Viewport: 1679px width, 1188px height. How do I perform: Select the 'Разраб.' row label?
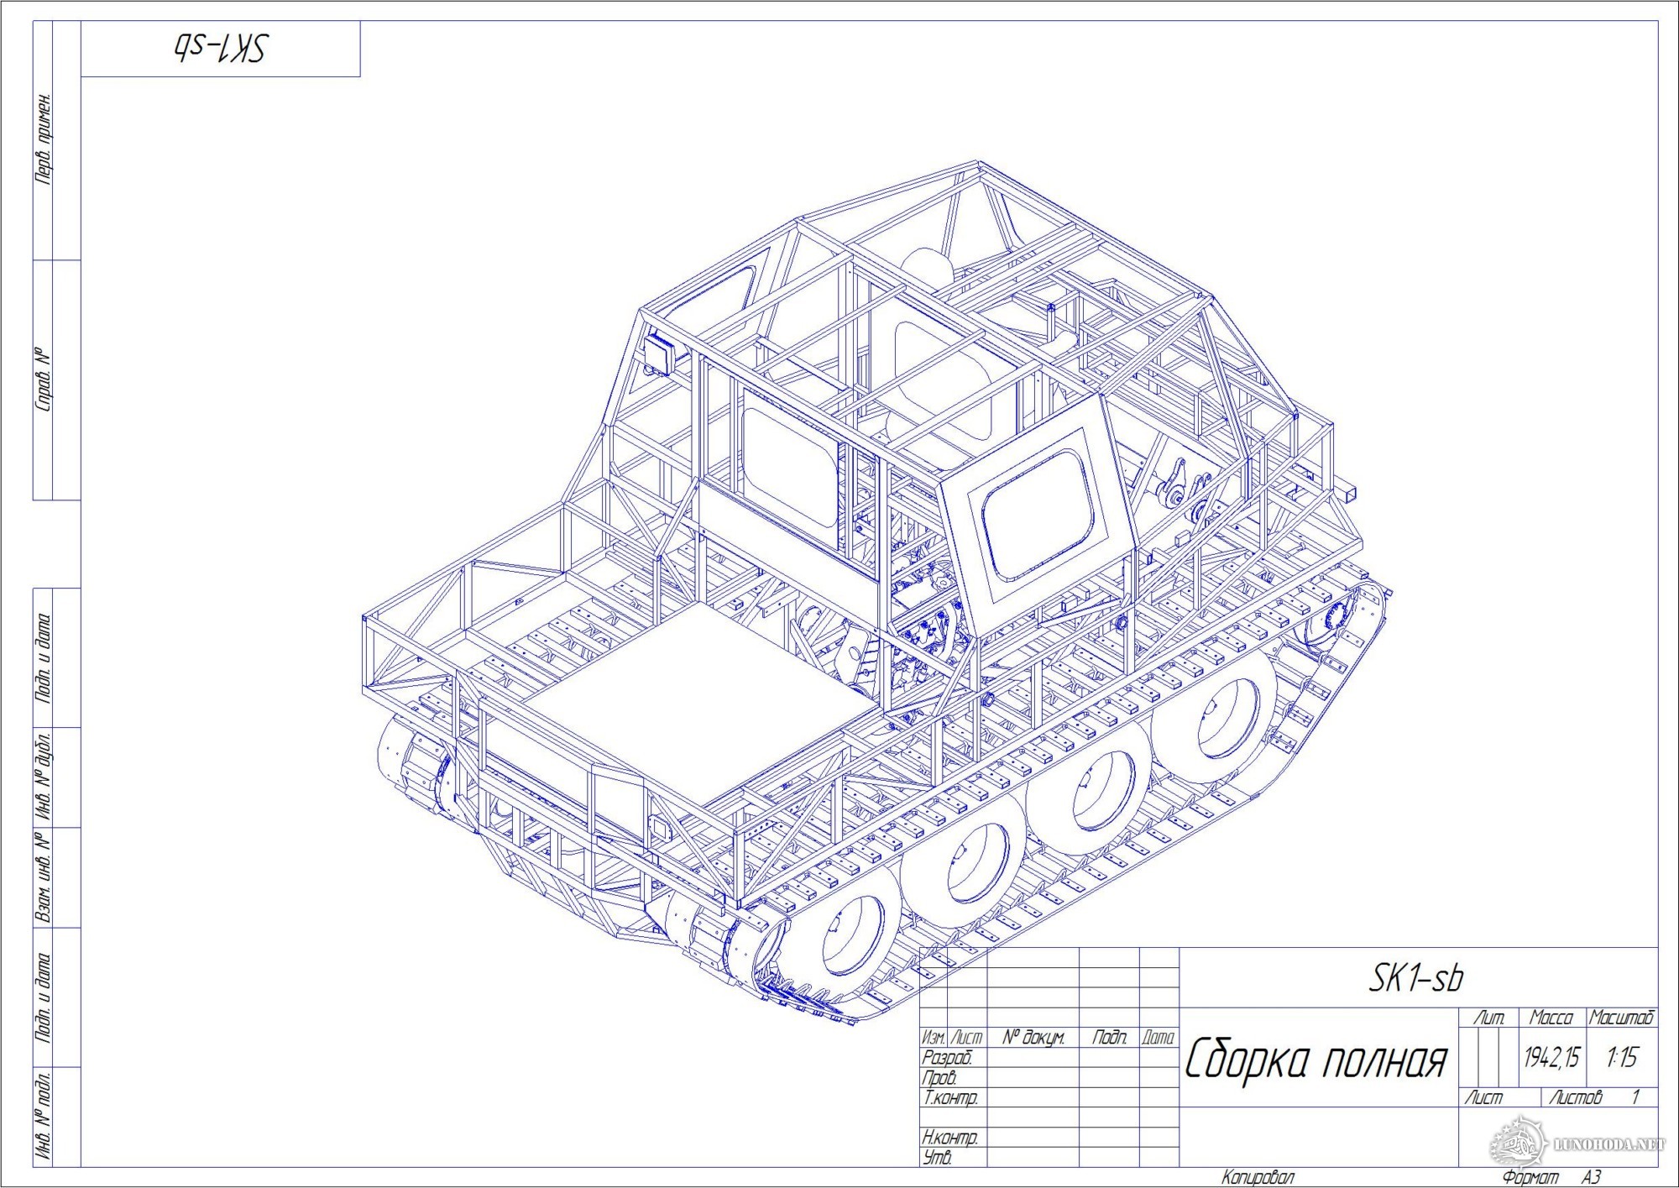click(x=947, y=1058)
